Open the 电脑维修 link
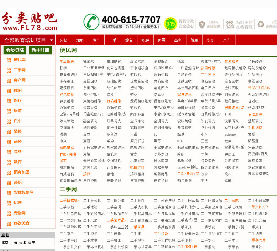The image size is (277, 251). click(137, 167)
